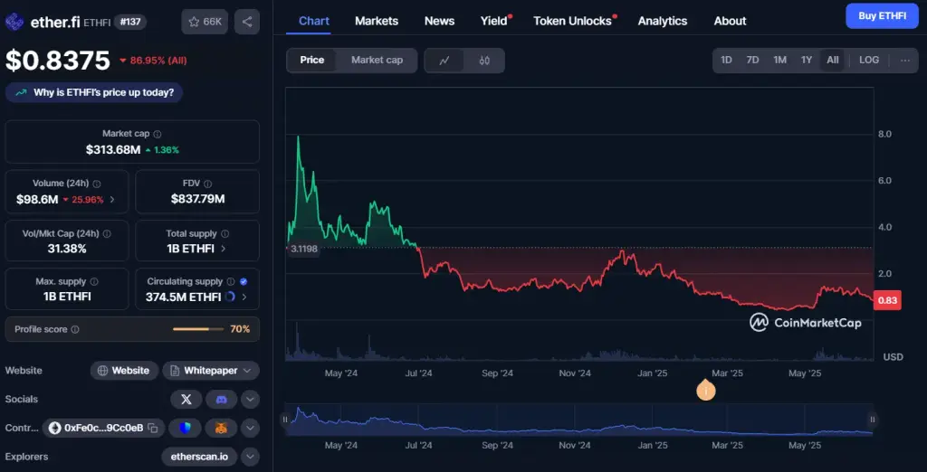Click the blue shield wallet icon
The image size is (927, 472).
185,428
